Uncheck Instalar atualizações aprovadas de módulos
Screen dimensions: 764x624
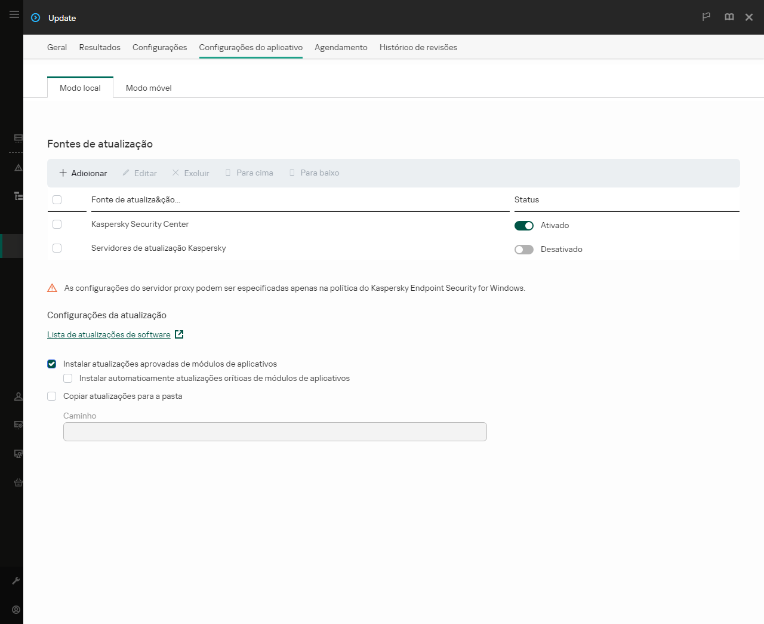click(x=51, y=364)
